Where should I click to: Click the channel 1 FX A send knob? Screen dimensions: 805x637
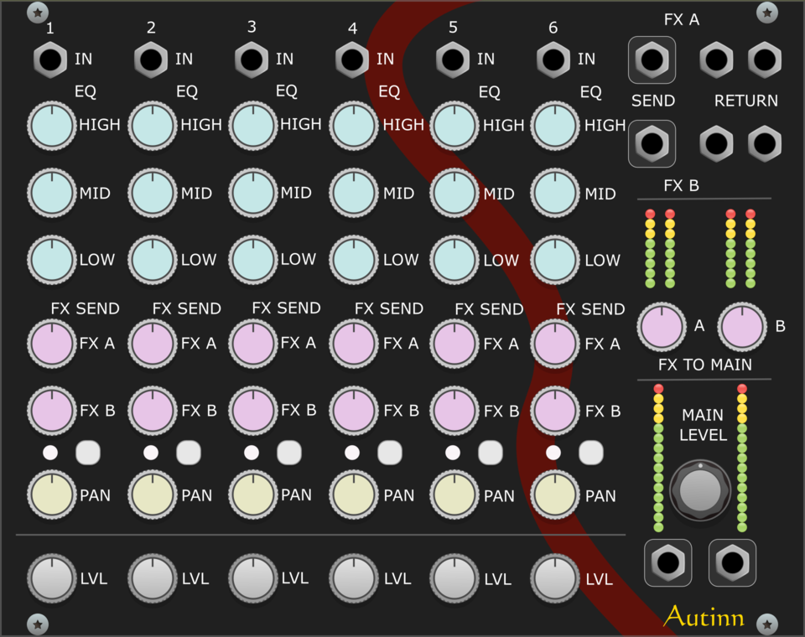(x=52, y=344)
